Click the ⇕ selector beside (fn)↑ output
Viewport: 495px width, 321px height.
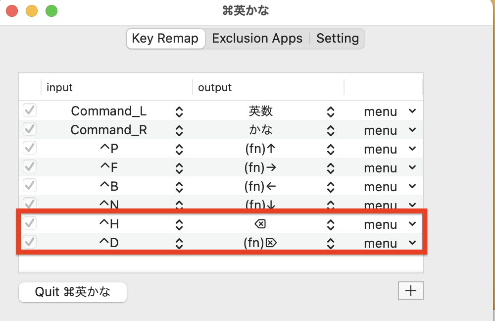[x=331, y=149]
